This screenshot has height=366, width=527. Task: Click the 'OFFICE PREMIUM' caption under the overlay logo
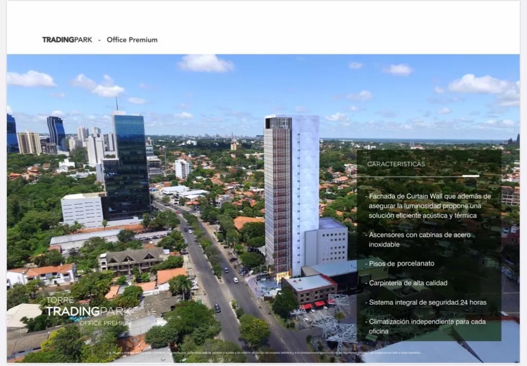105,323
